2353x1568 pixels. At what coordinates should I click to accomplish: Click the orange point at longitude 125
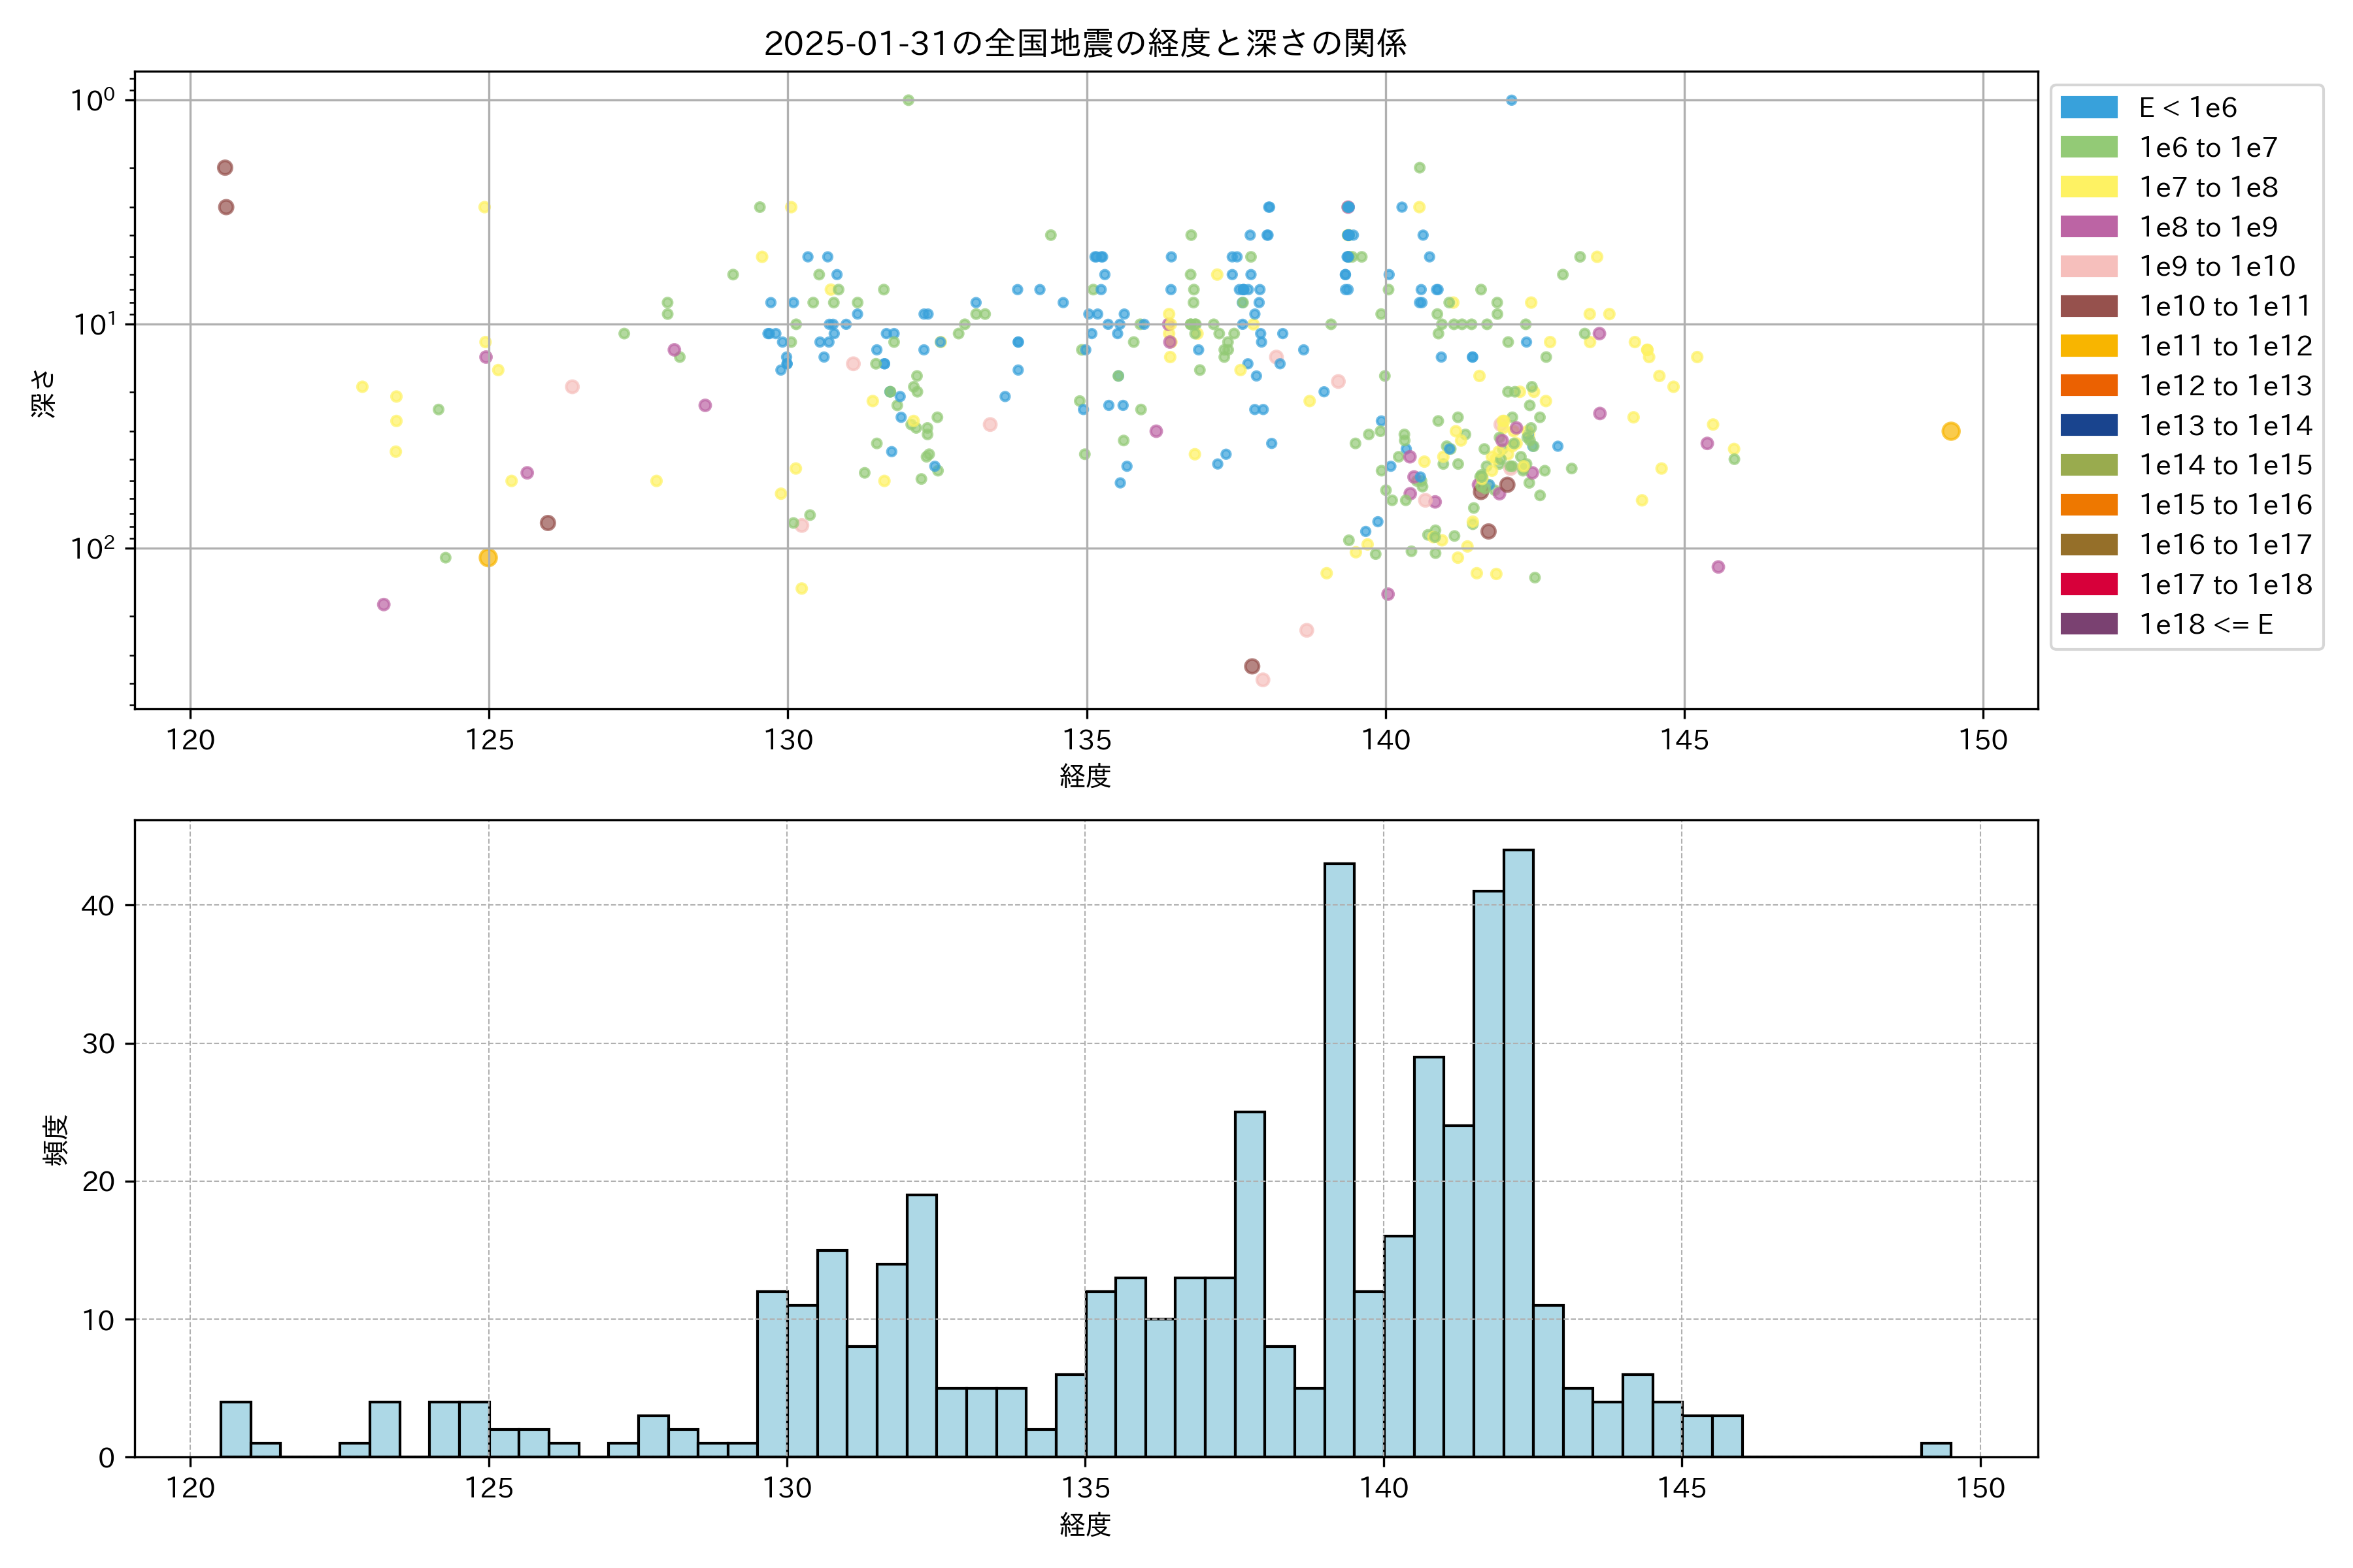point(488,558)
